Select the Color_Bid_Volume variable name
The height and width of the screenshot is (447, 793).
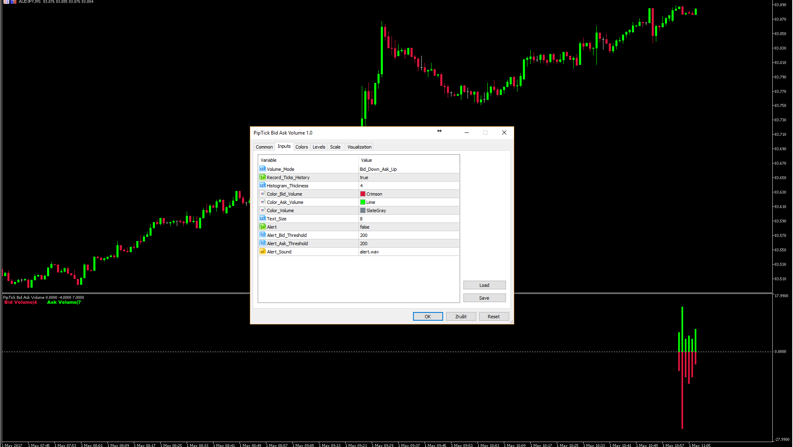point(285,194)
